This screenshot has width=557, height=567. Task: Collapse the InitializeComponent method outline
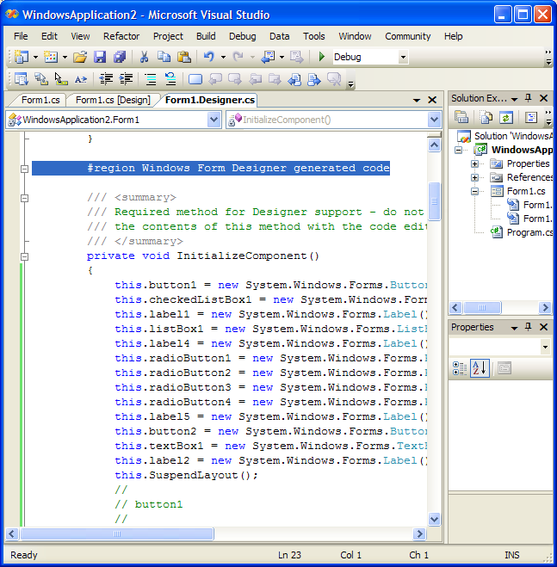25,256
